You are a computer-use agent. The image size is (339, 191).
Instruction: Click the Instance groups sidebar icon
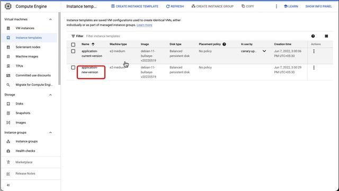point(8,142)
